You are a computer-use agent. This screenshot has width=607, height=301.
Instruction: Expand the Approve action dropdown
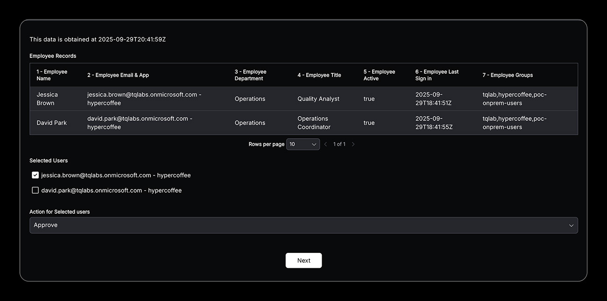[303, 225]
